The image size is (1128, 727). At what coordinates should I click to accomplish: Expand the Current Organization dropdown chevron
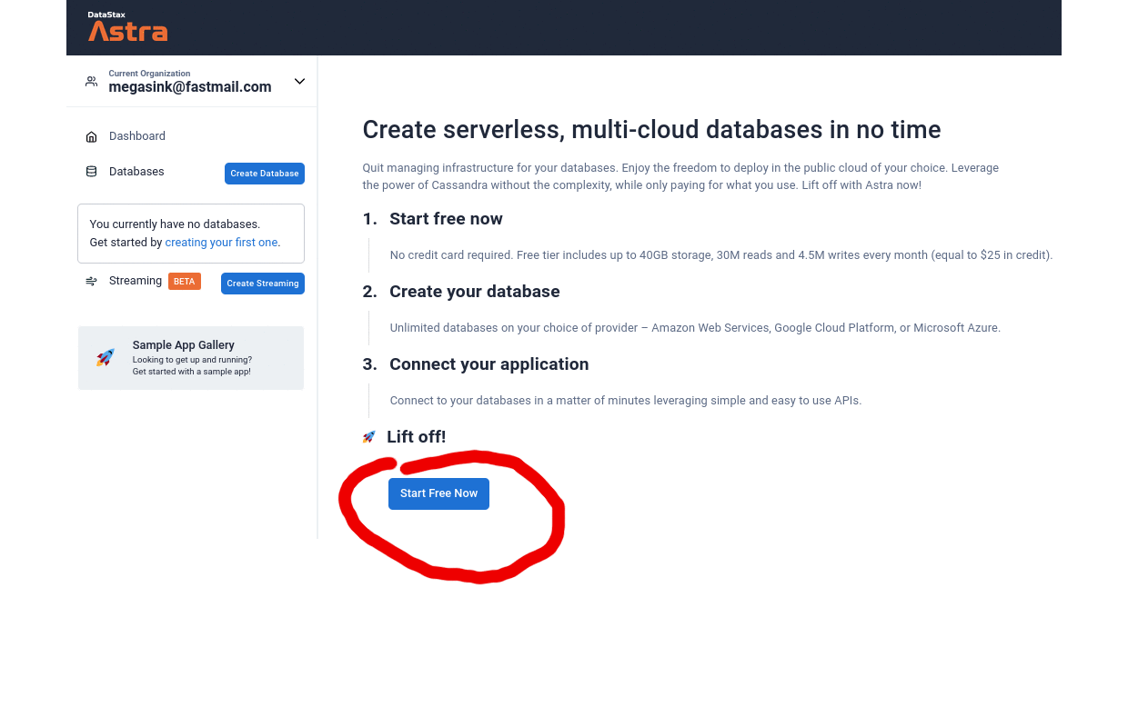tap(299, 82)
